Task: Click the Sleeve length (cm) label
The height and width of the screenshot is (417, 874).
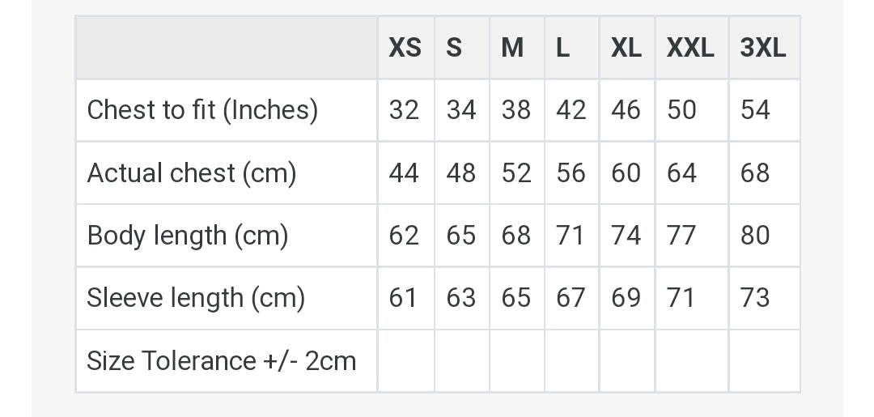Action: [196, 298]
